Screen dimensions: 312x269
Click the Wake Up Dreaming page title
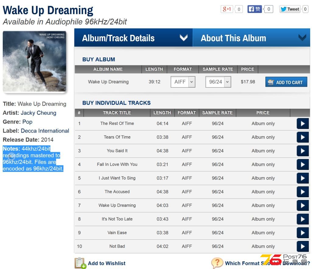pos(48,10)
